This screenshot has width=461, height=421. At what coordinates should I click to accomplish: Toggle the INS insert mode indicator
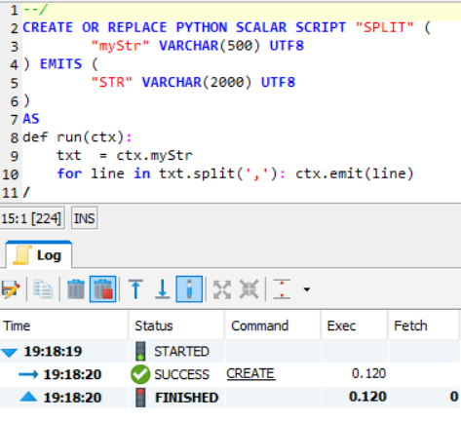[85, 218]
